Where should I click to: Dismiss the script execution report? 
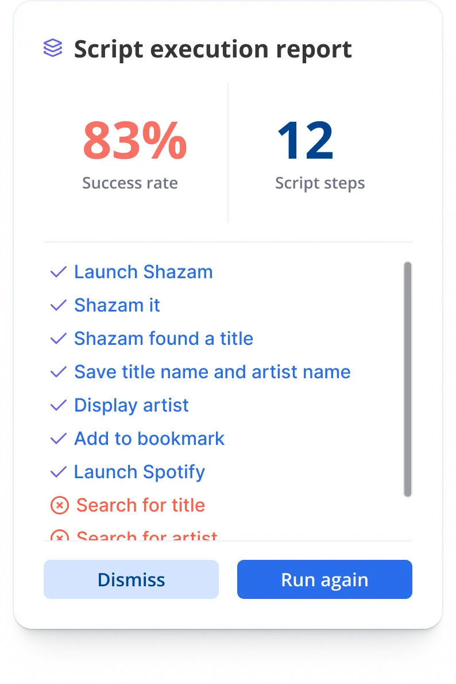click(x=131, y=579)
